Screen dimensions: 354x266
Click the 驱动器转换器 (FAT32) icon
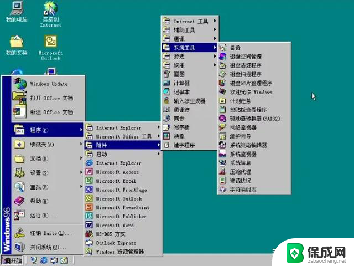222,119
